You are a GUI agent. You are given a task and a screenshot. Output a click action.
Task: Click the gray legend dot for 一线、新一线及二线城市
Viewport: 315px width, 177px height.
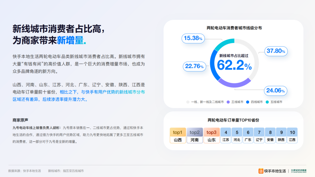pos(188,102)
